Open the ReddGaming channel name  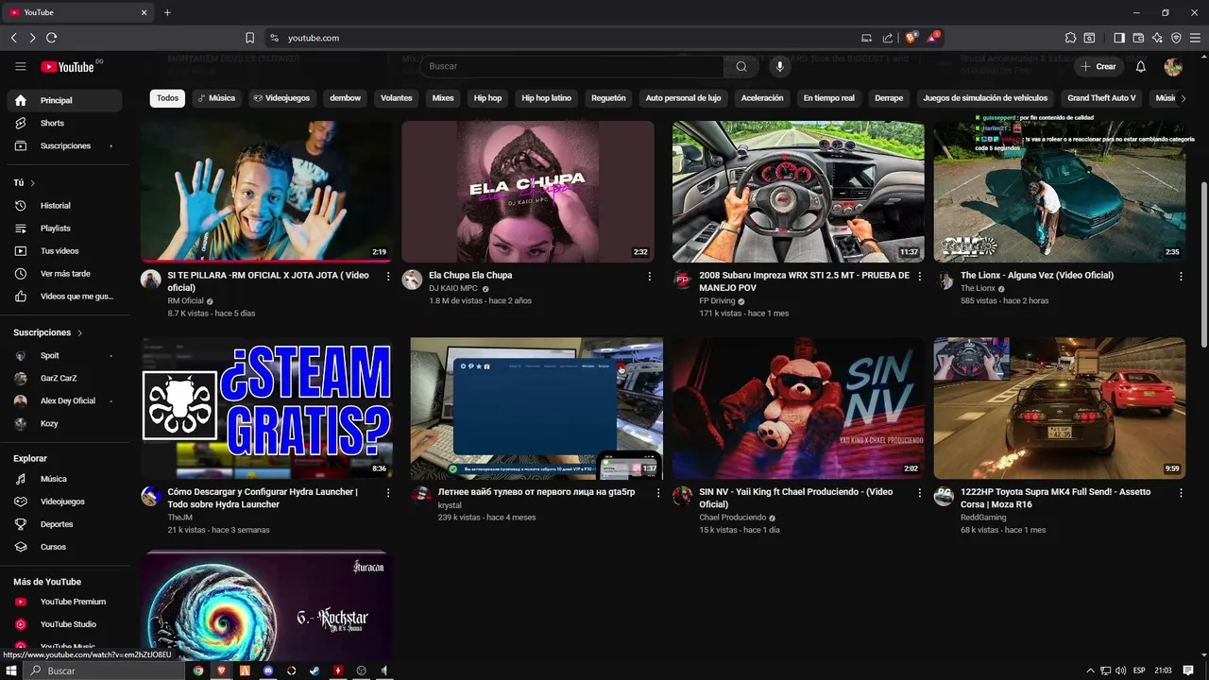point(983,518)
